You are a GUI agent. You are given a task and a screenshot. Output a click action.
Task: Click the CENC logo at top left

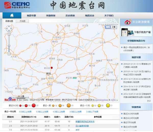point(17,5)
